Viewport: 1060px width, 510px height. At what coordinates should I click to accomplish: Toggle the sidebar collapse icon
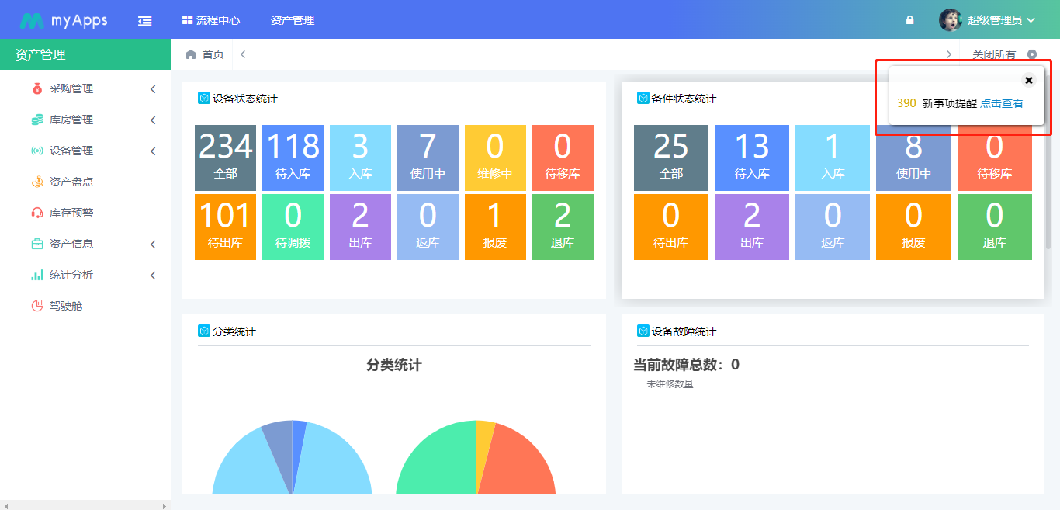tap(144, 21)
